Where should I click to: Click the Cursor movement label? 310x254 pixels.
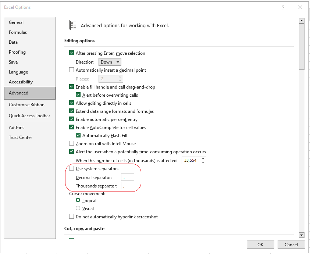click(87, 194)
